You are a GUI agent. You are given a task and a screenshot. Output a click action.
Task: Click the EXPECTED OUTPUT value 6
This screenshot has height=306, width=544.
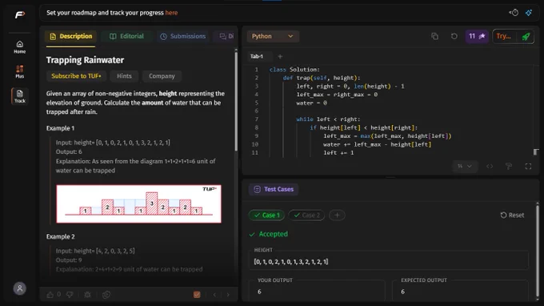[x=402, y=292]
